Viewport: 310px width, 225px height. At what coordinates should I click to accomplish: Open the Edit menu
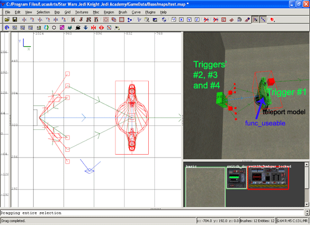[17, 12]
